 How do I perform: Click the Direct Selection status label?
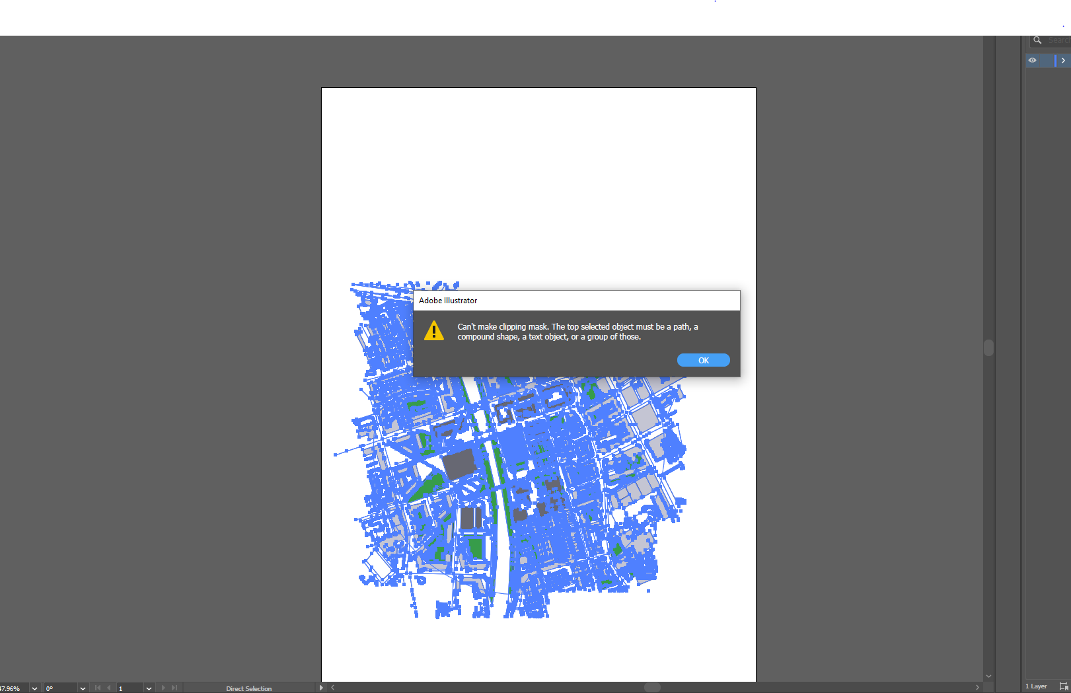point(248,688)
